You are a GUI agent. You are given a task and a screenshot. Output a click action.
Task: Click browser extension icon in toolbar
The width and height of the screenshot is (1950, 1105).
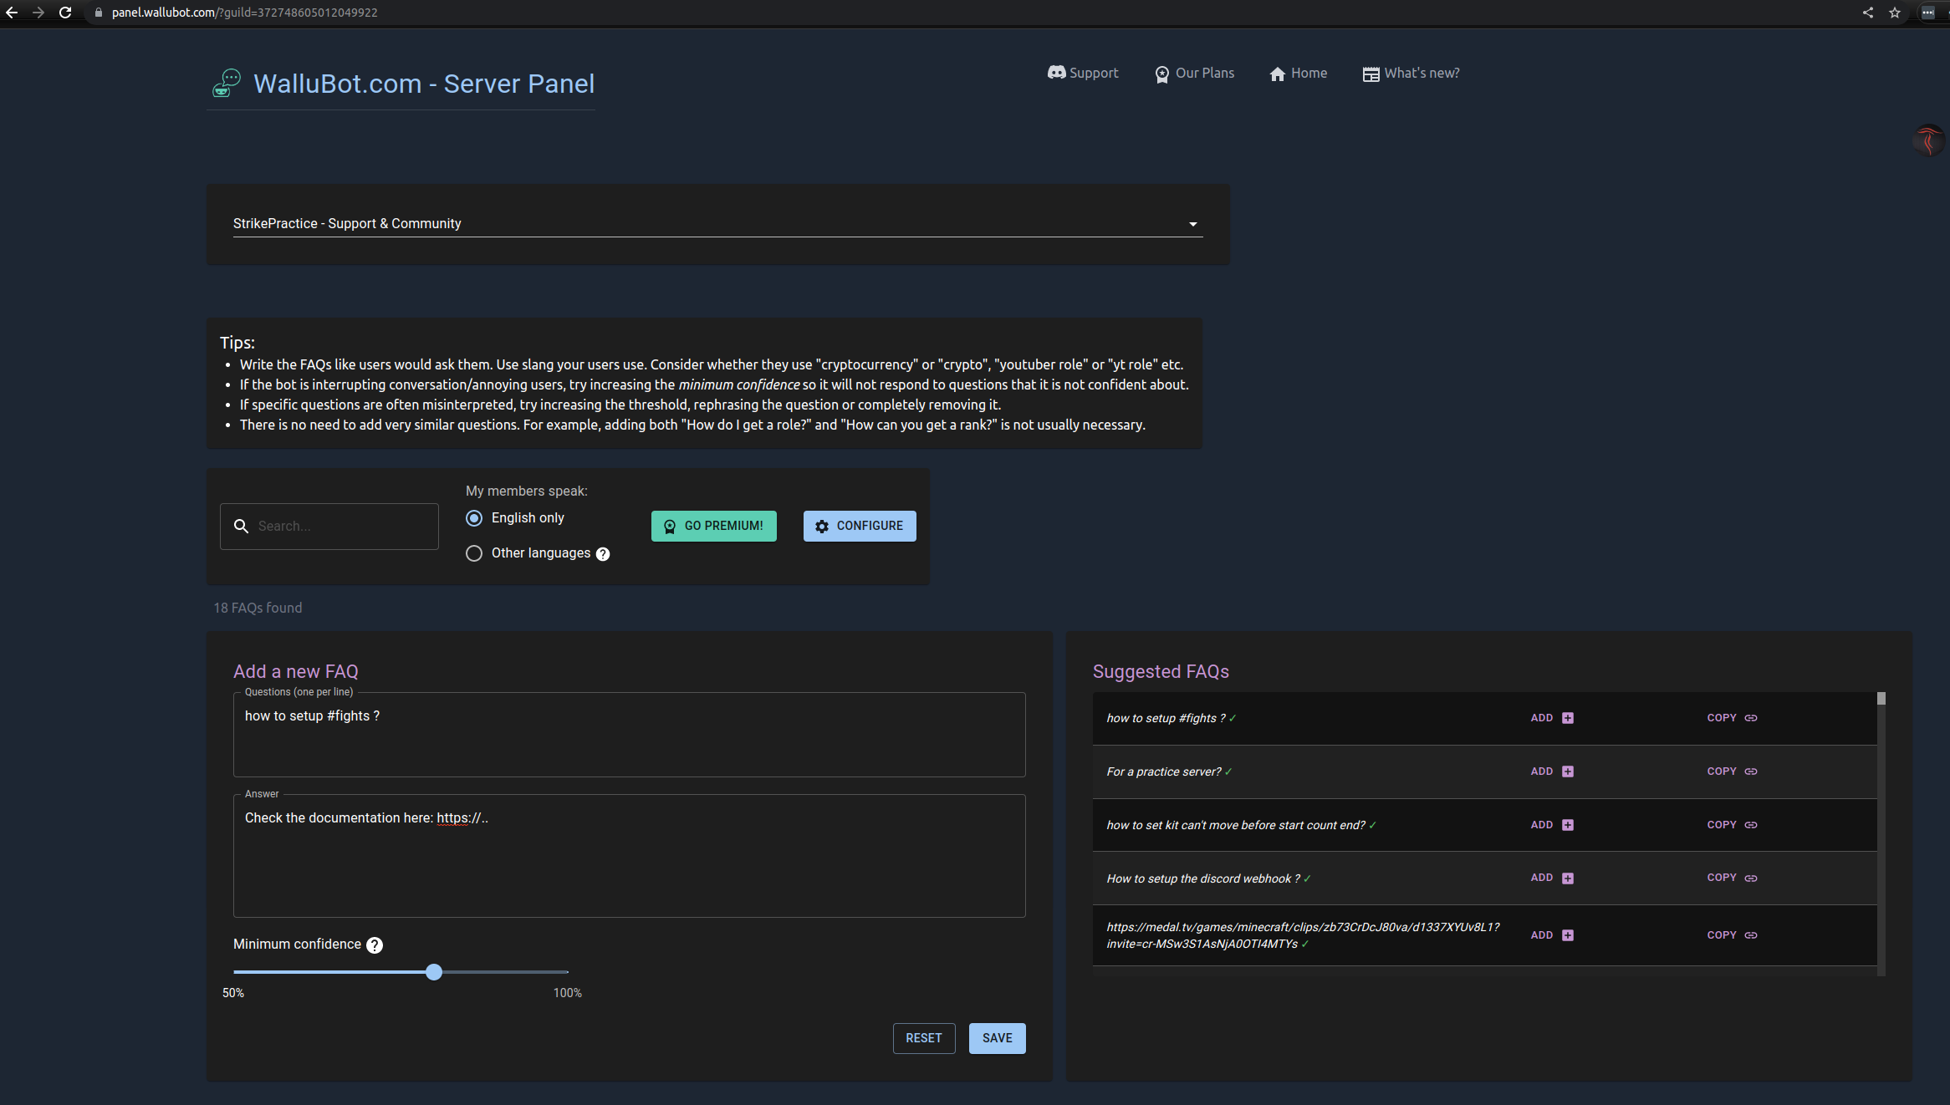click(1928, 13)
